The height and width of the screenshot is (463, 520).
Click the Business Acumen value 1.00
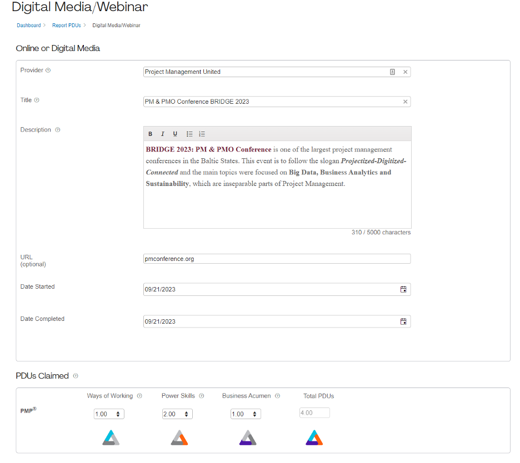238,414
